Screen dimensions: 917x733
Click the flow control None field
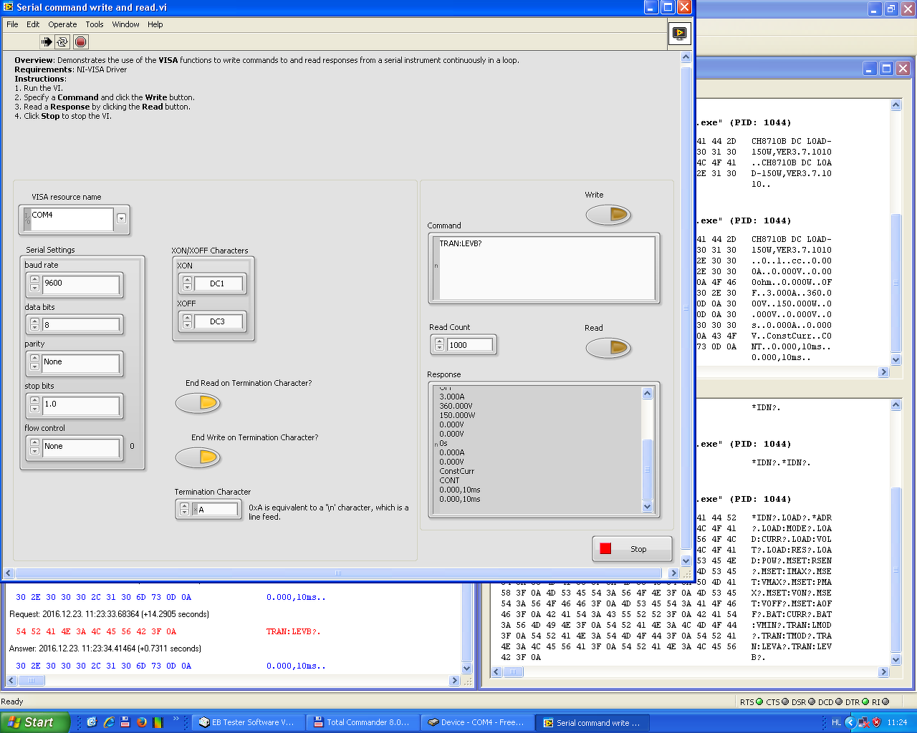80,447
